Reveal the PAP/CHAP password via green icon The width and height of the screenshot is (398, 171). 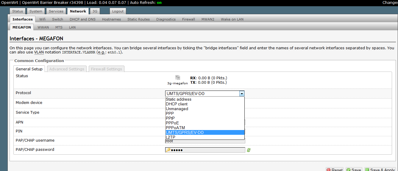(x=249, y=150)
